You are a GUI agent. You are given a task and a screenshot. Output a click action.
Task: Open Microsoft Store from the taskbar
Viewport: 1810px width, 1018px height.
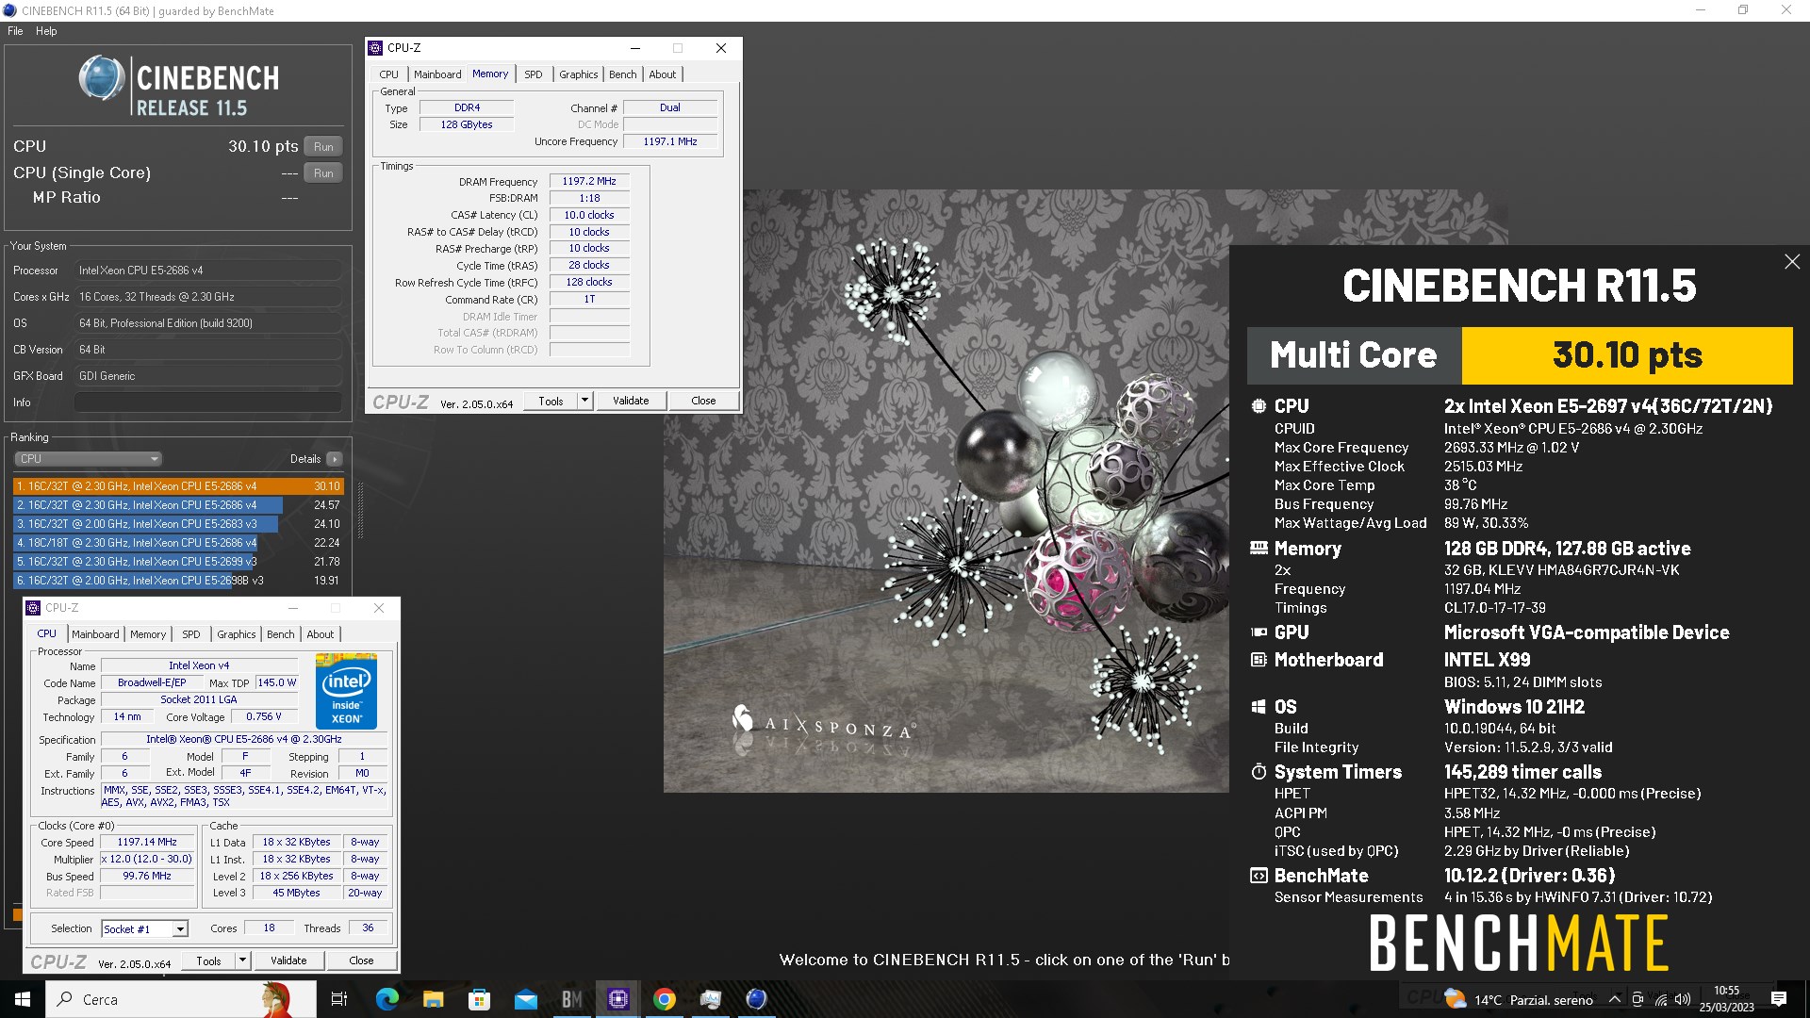[479, 999]
